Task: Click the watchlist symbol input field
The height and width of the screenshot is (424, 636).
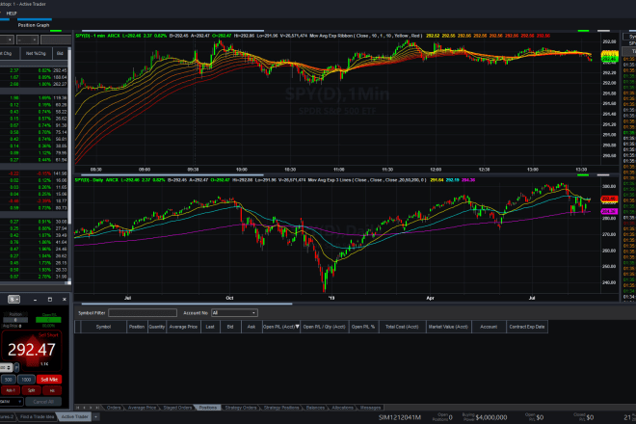Action: click(x=56, y=40)
